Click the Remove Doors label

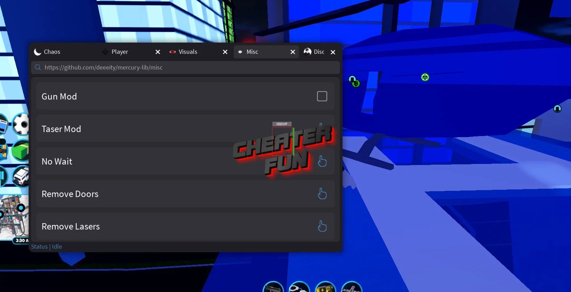[x=70, y=194]
